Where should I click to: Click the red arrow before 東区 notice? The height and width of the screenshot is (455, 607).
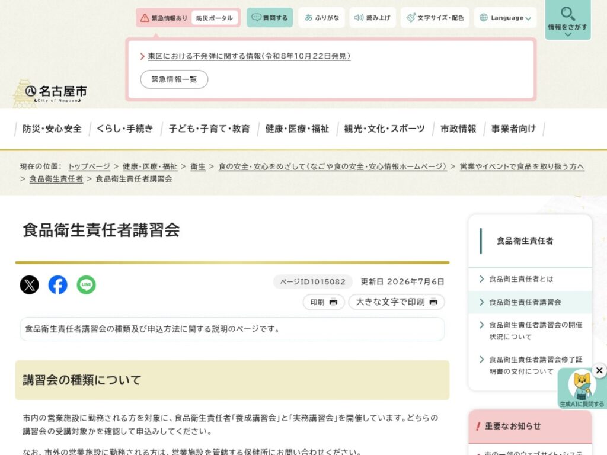pyautogui.click(x=142, y=56)
